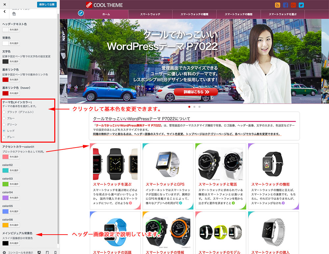
Task: Choose color for 基本リンク色（hover）swatch
Action: (6, 93)
